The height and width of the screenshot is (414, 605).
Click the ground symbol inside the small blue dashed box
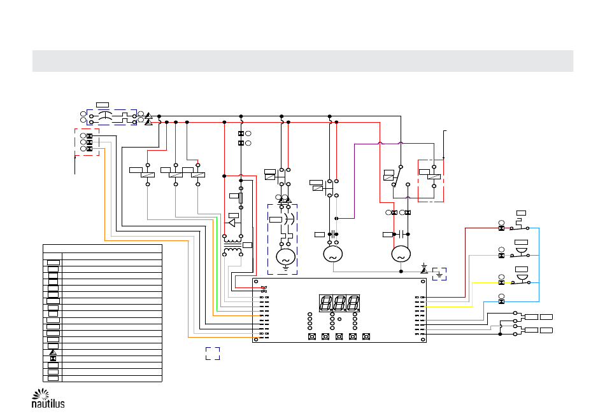point(439,275)
